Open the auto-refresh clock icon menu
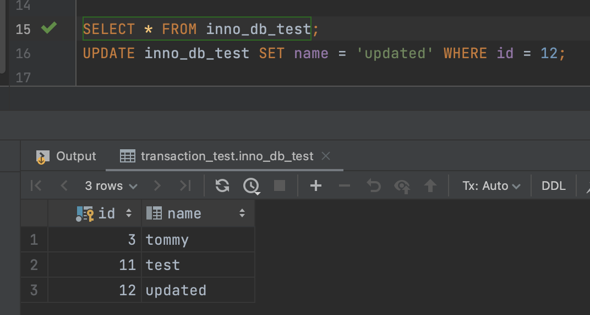 [x=252, y=186]
